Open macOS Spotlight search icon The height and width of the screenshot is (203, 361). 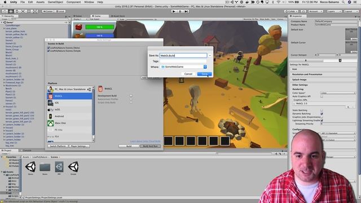[344, 2]
